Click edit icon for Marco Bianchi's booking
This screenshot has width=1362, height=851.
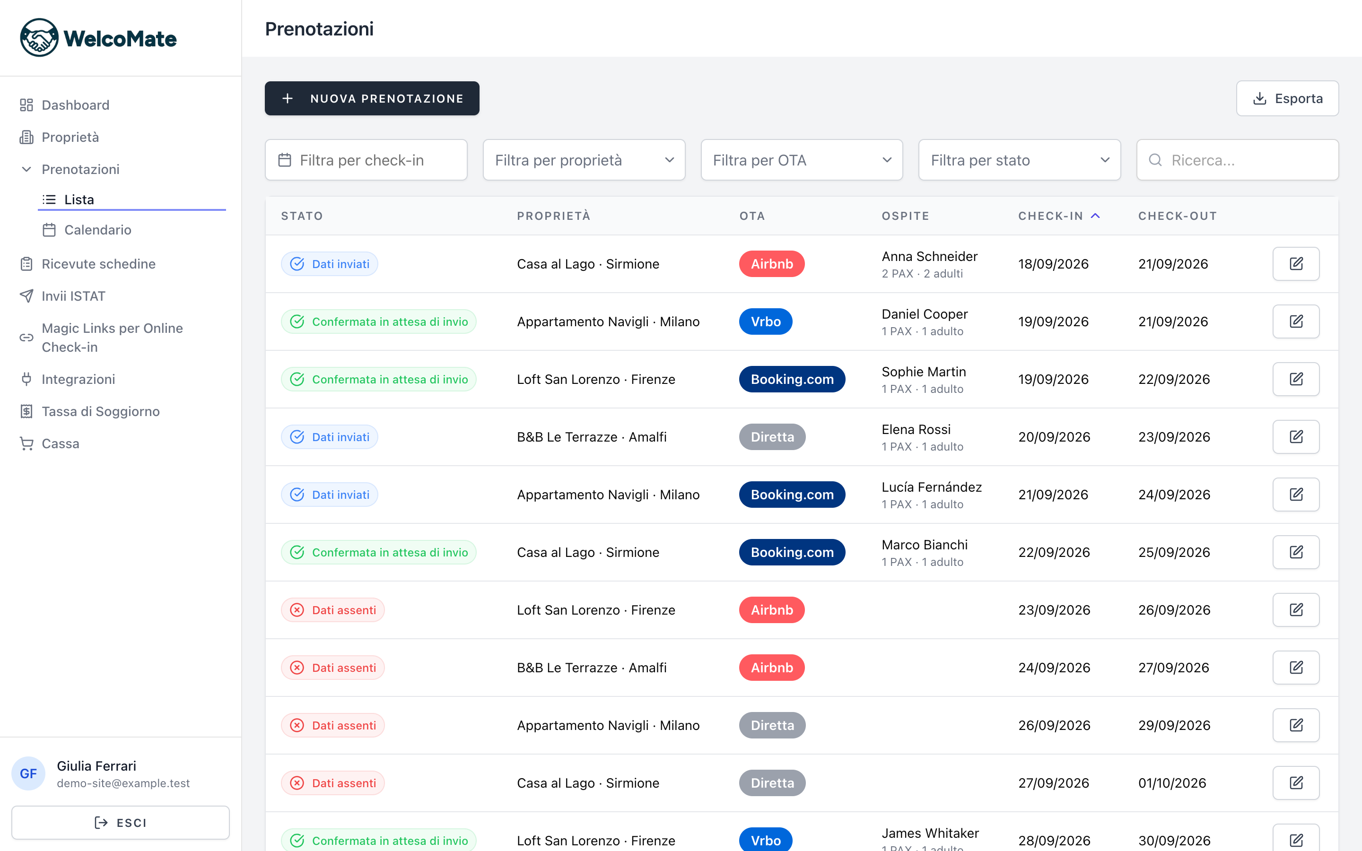[x=1296, y=552]
